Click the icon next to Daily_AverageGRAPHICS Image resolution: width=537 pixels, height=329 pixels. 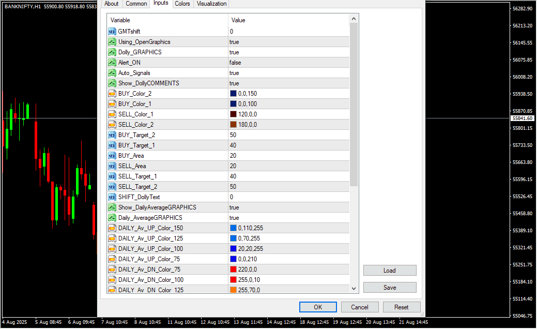(112, 218)
